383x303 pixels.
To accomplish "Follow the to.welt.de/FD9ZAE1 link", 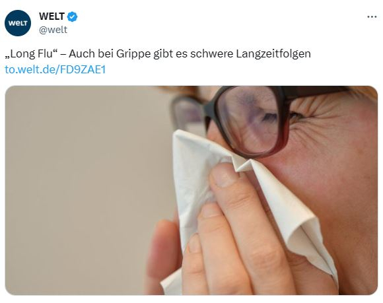I will 55,69.
